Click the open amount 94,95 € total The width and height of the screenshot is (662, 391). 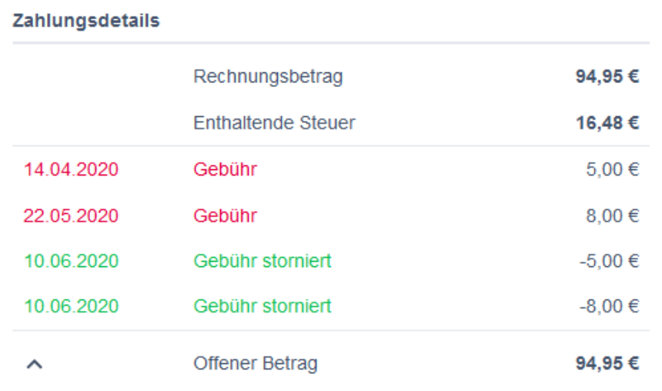pyautogui.click(x=607, y=364)
